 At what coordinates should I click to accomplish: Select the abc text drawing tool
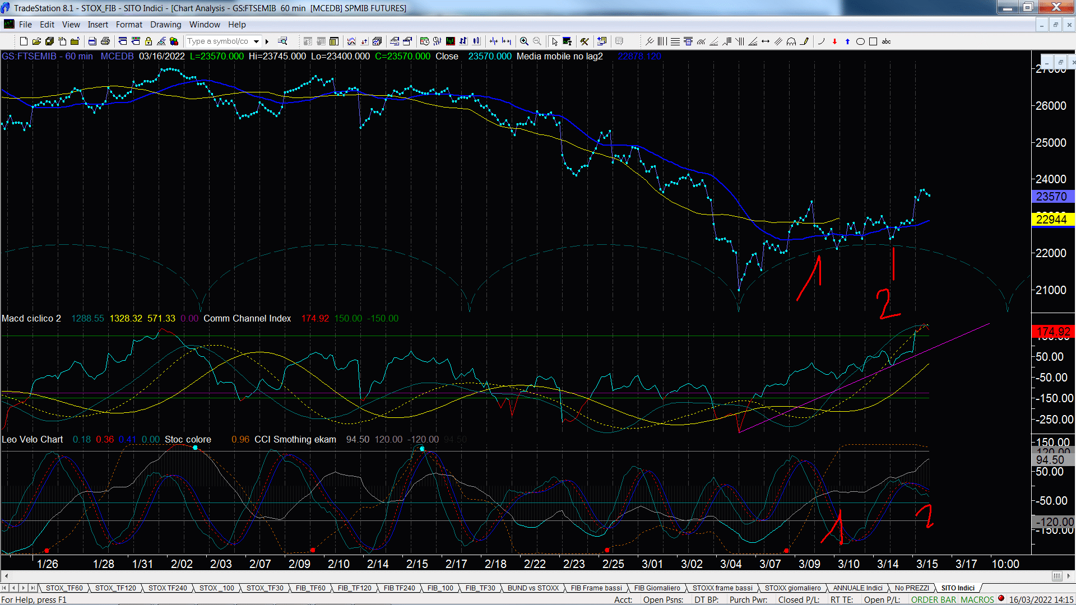(886, 41)
